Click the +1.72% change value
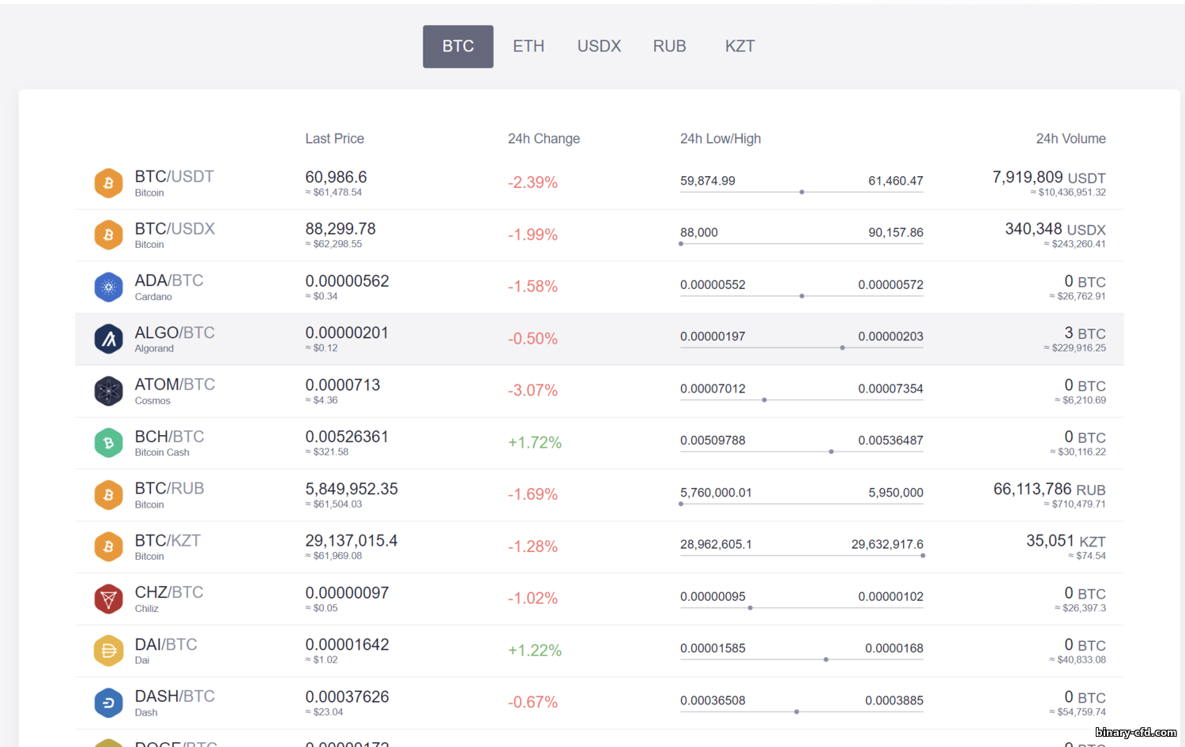The image size is (1185, 747). click(x=535, y=442)
